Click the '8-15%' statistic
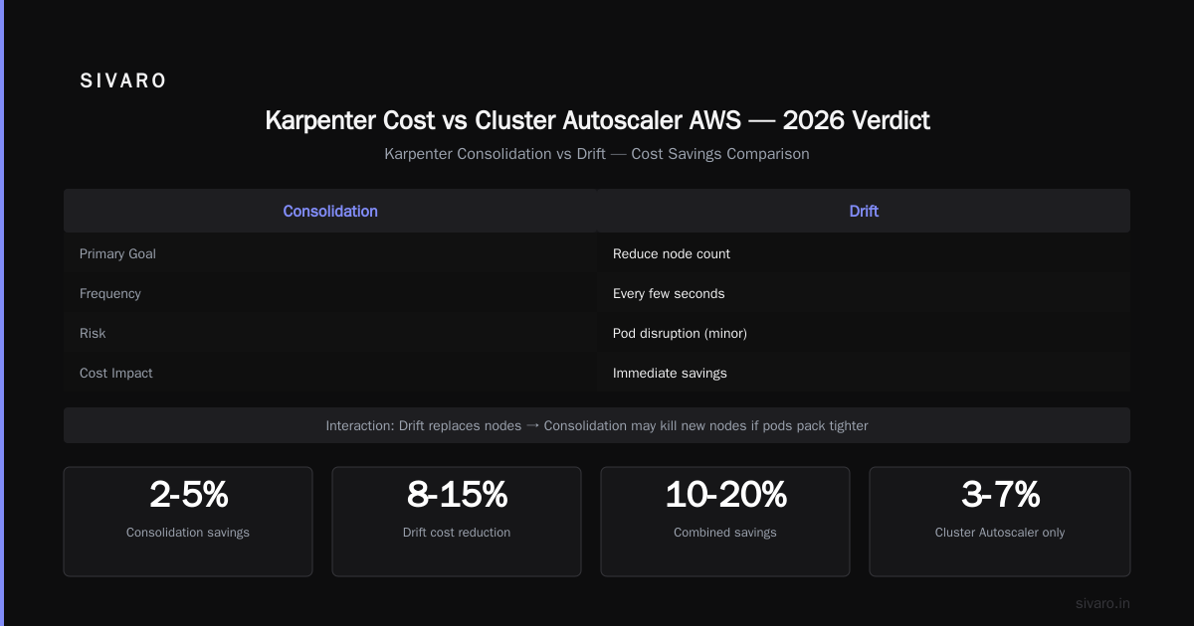 tap(457, 494)
